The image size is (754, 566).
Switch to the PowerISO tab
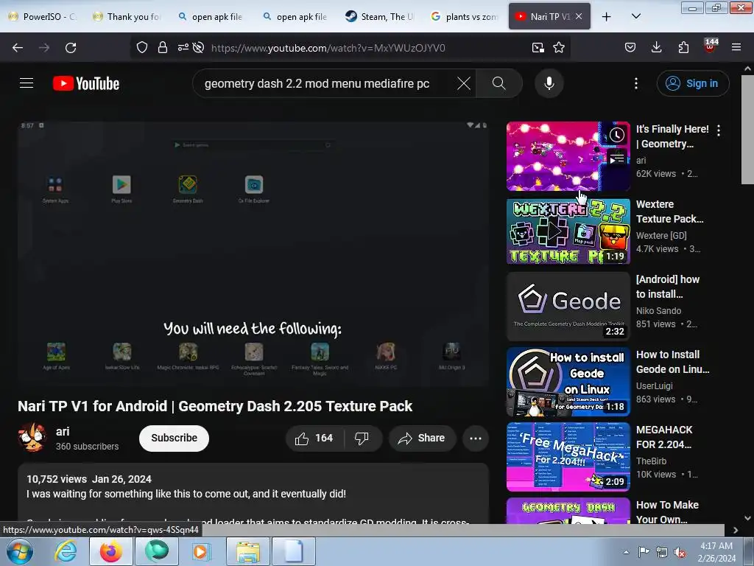point(43,16)
